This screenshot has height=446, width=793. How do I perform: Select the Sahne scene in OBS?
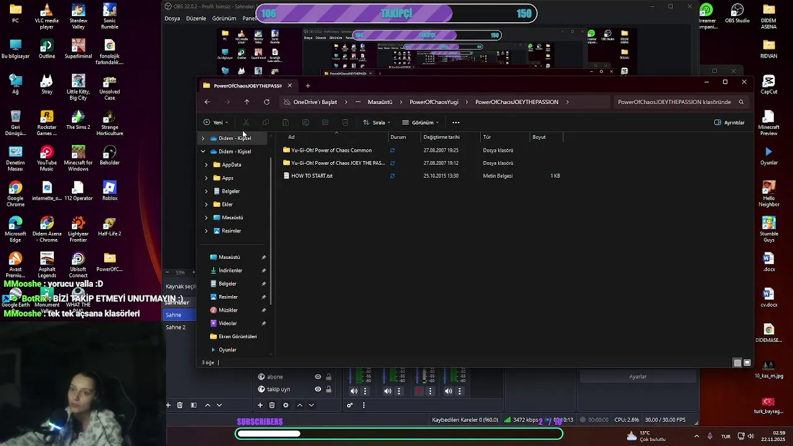[x=180, y=315]
